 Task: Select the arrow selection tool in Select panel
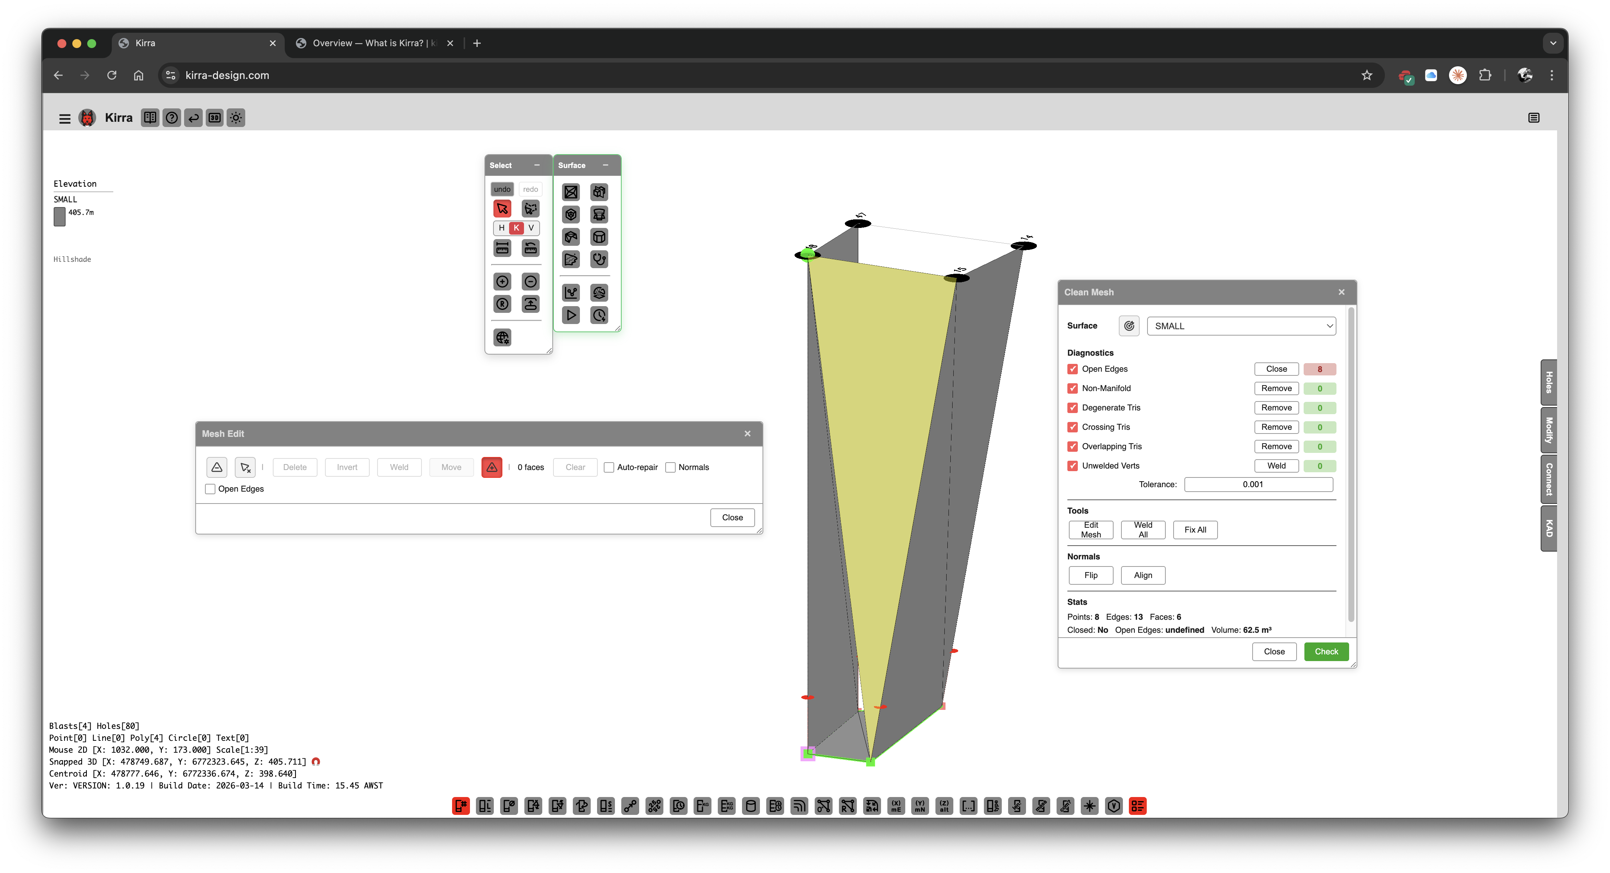tap(503, 209)
